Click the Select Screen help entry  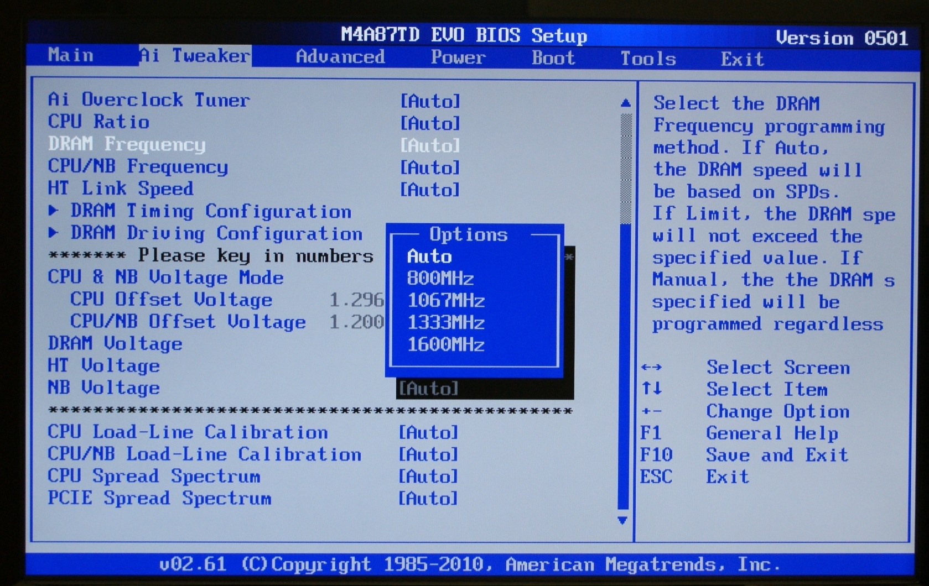pos(745,368)
